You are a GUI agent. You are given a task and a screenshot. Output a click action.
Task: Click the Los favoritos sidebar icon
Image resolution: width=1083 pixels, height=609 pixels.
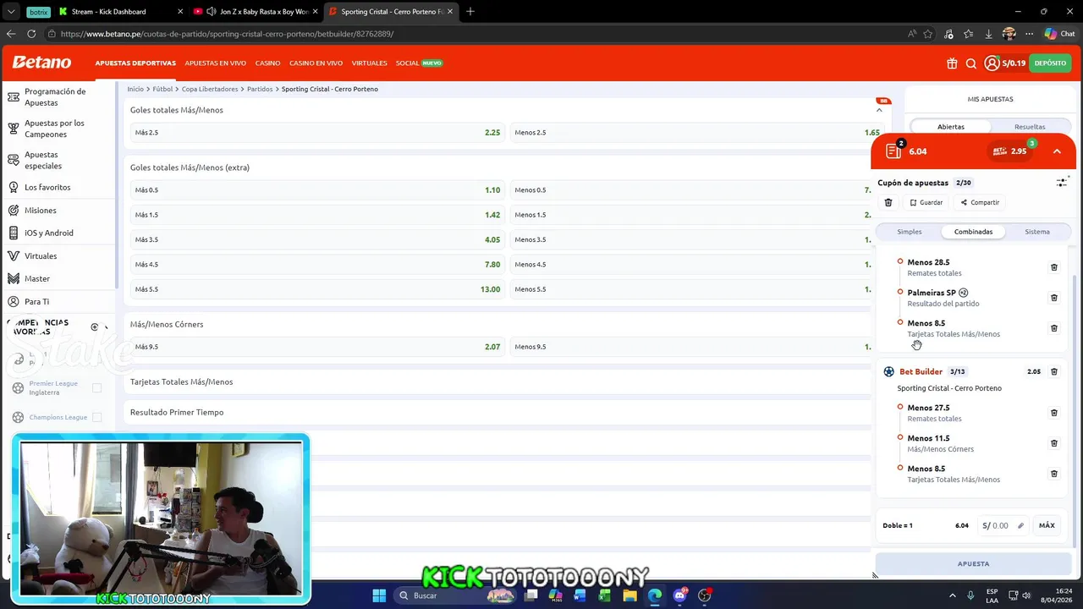pyautogui.click(x=14, y=188)
